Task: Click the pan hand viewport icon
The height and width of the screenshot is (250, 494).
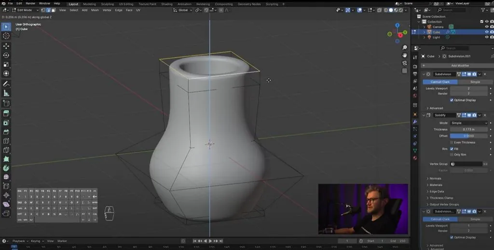Action: 405,55
